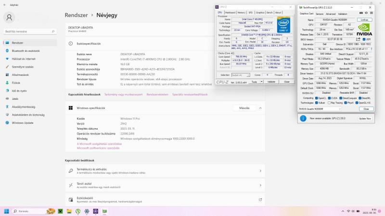
Task: Click the search magnifier in settings search box
Action: coord(53,31)
